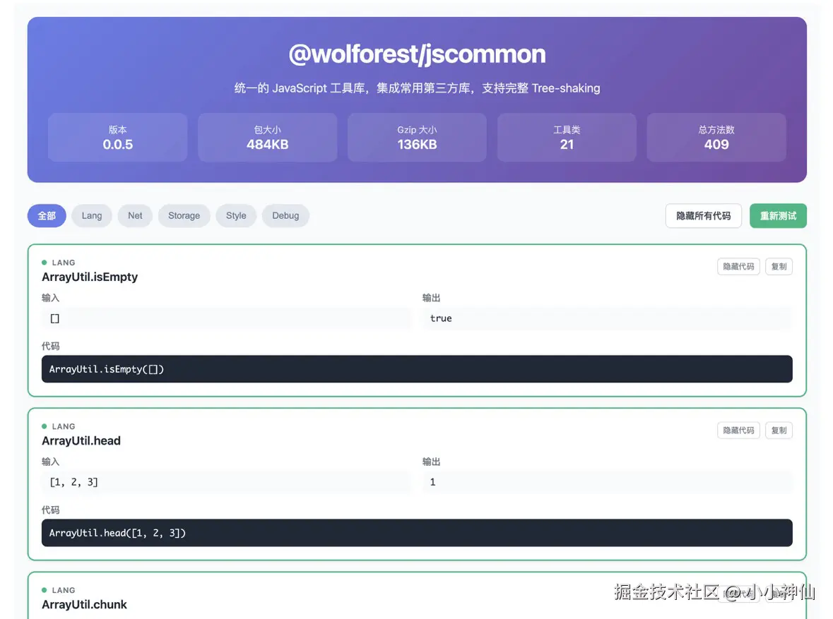833x619 pixels.
Task: Hide code for ArrayUtil.isEmpty card
Action: 738,267
